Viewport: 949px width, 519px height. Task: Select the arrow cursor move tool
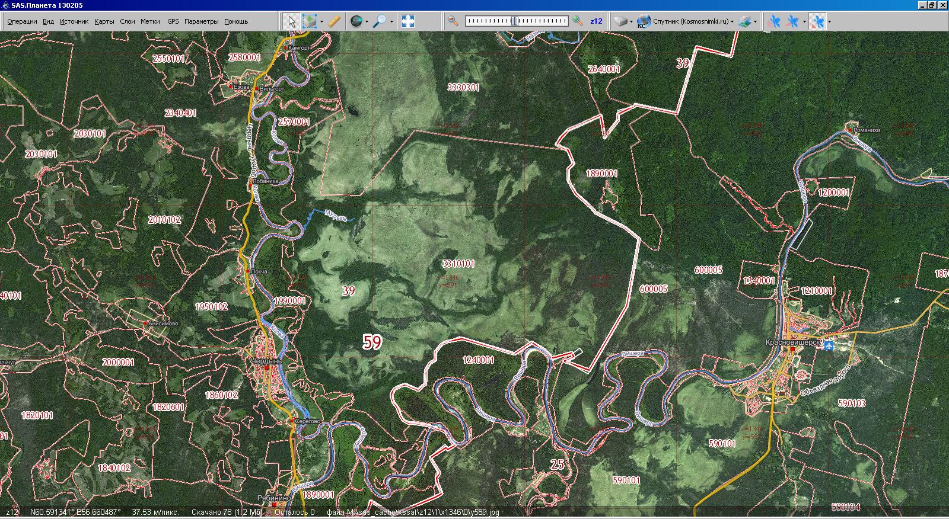click(291, 21)
